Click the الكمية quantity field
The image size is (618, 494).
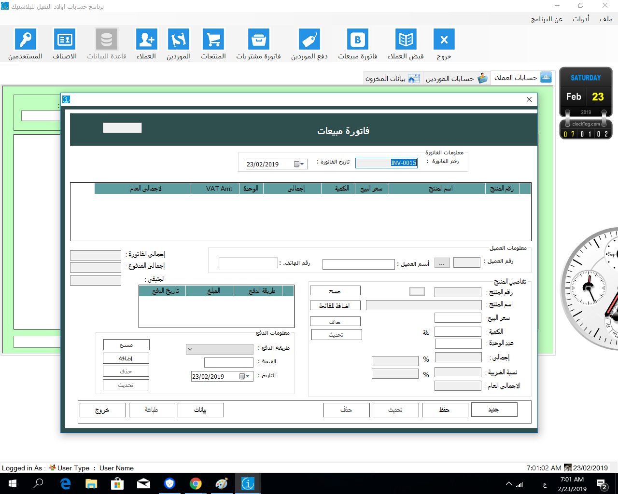click(x=458, y=331)
